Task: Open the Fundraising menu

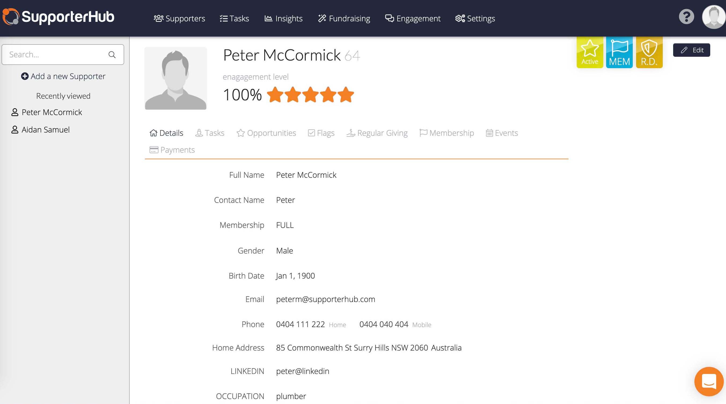Action: (x=344, y=19)
